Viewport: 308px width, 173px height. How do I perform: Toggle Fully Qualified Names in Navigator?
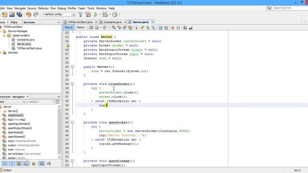point(34,163)
